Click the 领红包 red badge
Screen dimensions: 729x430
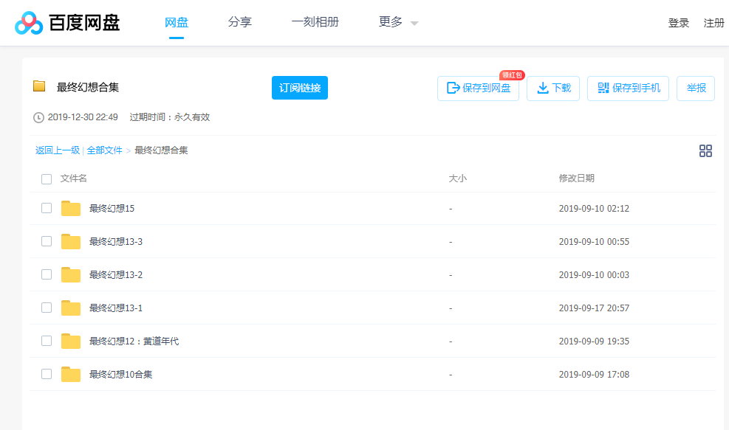click(512, 75)
